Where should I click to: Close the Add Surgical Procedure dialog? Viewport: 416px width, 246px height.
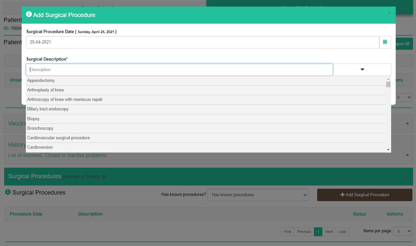(389, 13)
